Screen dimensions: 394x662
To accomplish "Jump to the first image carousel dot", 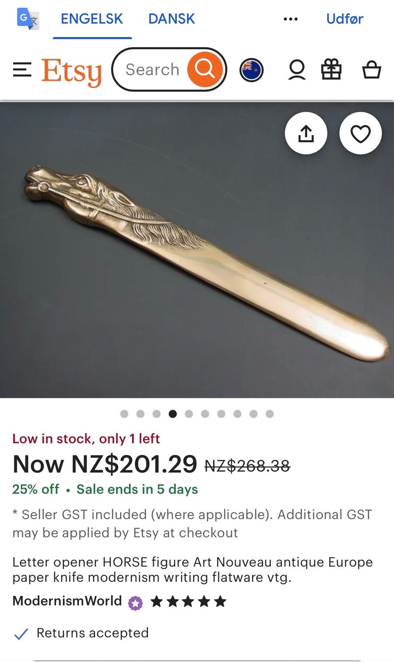I will point(124,414).
